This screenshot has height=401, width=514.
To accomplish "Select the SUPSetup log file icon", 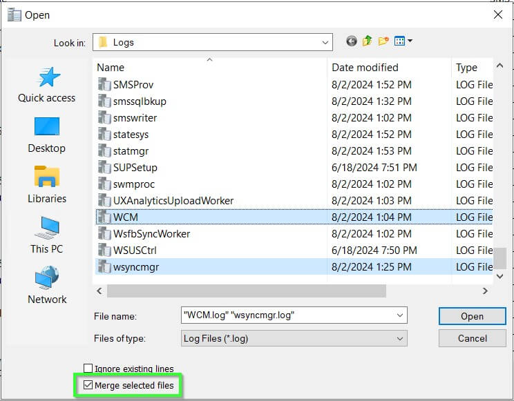I will click(x=104, y=168).
